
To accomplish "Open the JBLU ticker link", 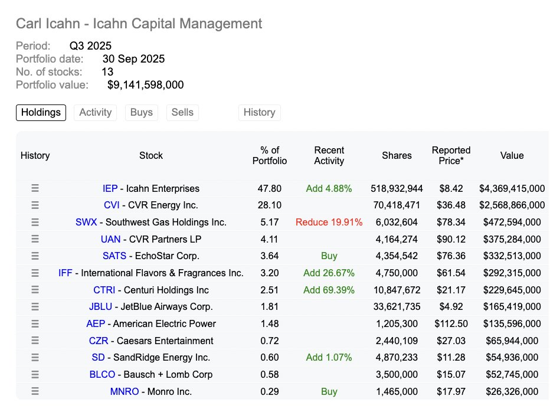I will coord(101,307).
